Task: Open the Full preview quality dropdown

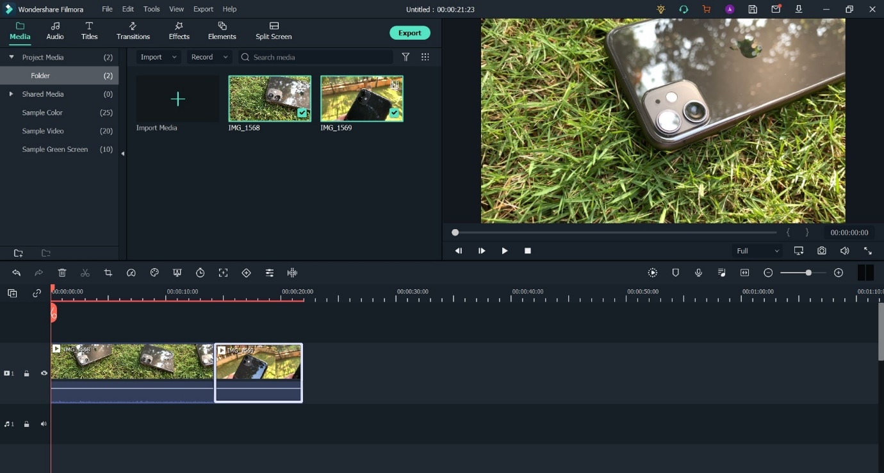Action: (x=758, y=251)
